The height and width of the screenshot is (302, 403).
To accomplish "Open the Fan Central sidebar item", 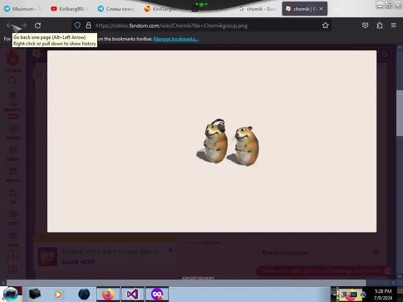I will (x=13, y=105).
